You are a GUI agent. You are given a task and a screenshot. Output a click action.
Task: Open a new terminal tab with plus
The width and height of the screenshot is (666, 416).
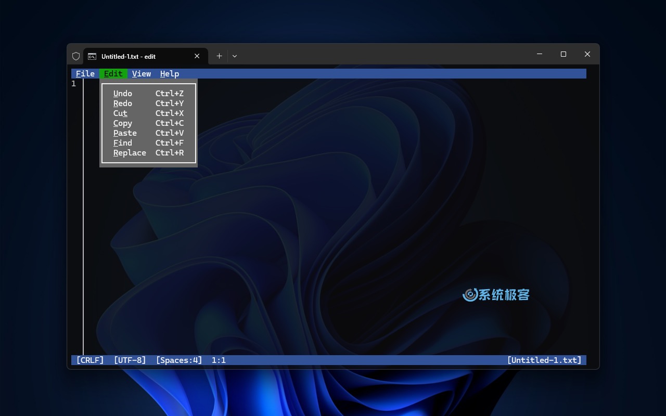click(219, 56)
